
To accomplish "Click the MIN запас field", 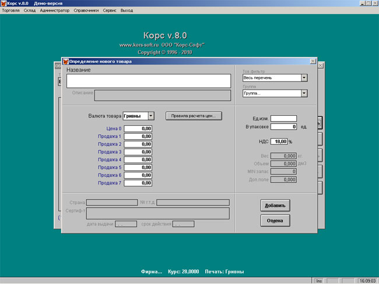I will click(x=283, y=172).
